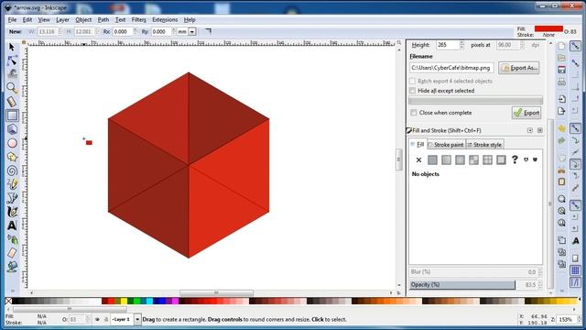Open the mm units dropdown
The height and width of the screenshot is (330, 586).
click(x=192, y=32)
